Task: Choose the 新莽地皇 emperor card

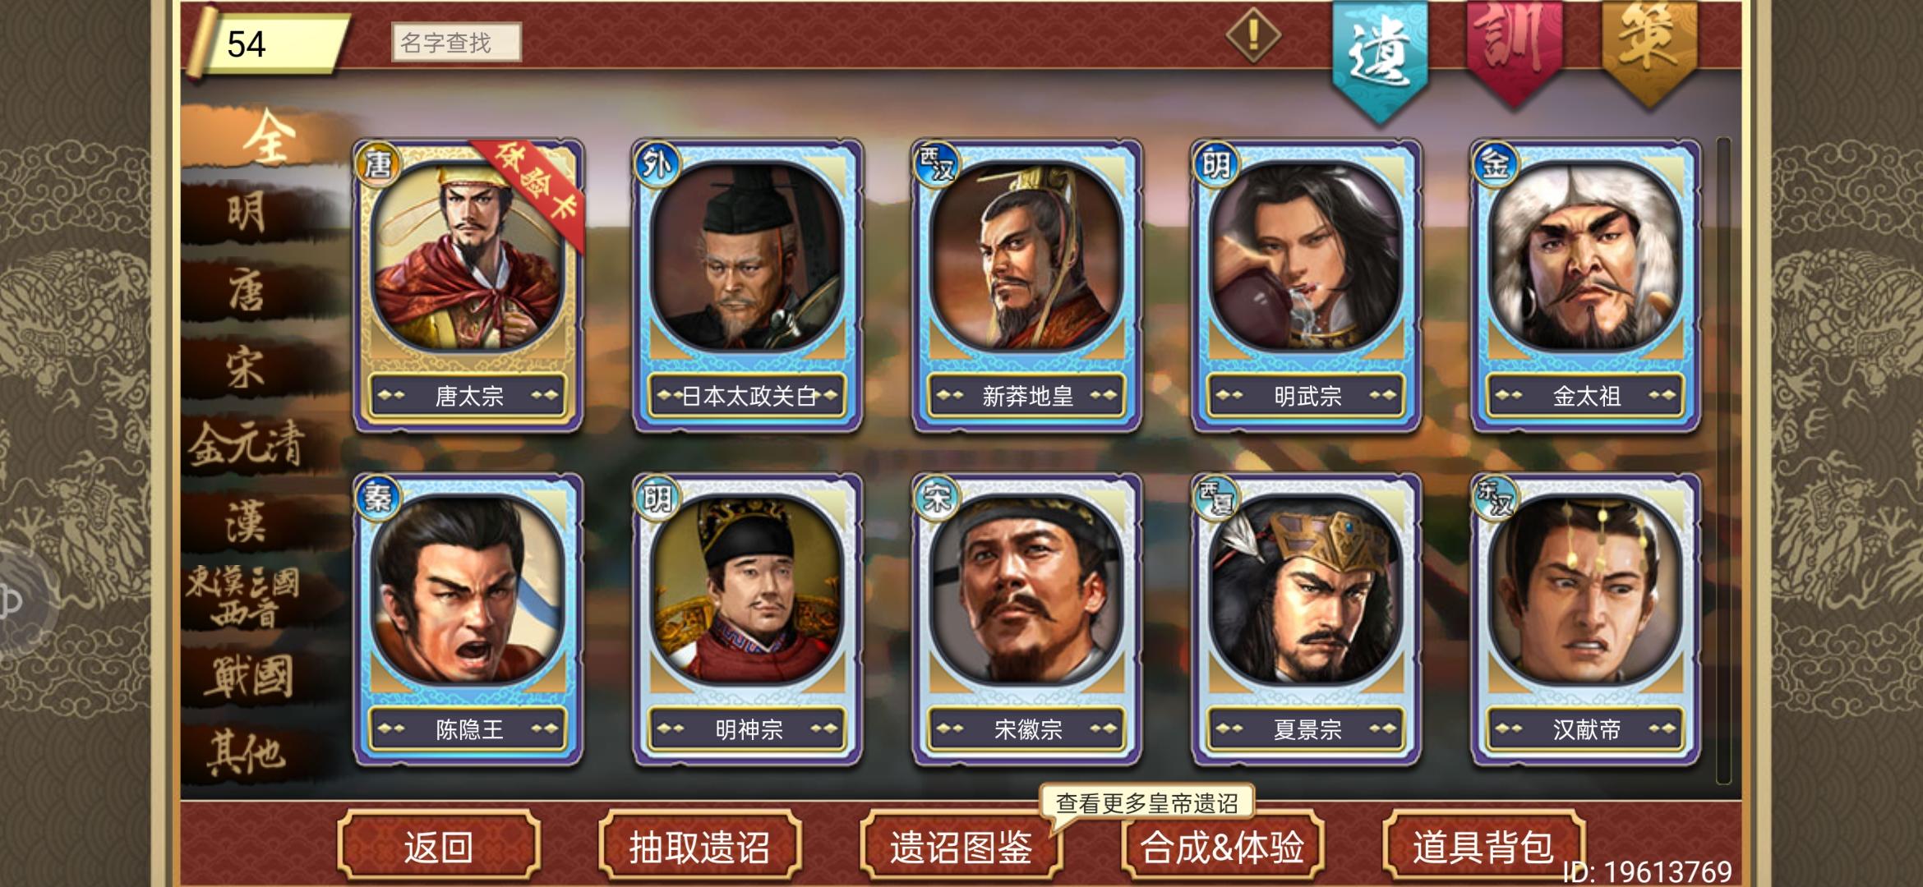Action: [1027, 286]
